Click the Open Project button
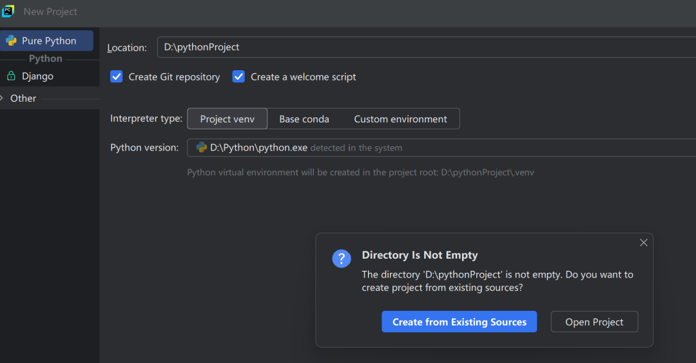Viewport: 696px width, 363px height. click(x=594, y=322)
